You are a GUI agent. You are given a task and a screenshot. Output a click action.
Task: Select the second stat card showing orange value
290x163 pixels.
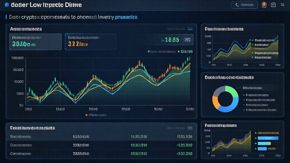pyautogui.click(x=91, y=42)
